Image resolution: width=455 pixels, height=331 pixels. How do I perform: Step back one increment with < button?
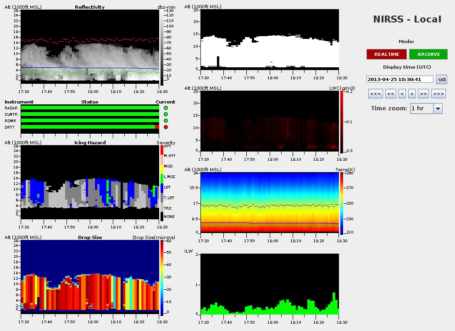402,94
